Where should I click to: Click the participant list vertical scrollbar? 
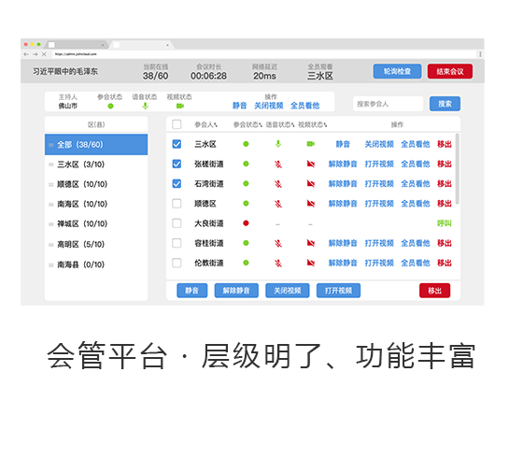(x=458, y=168)
